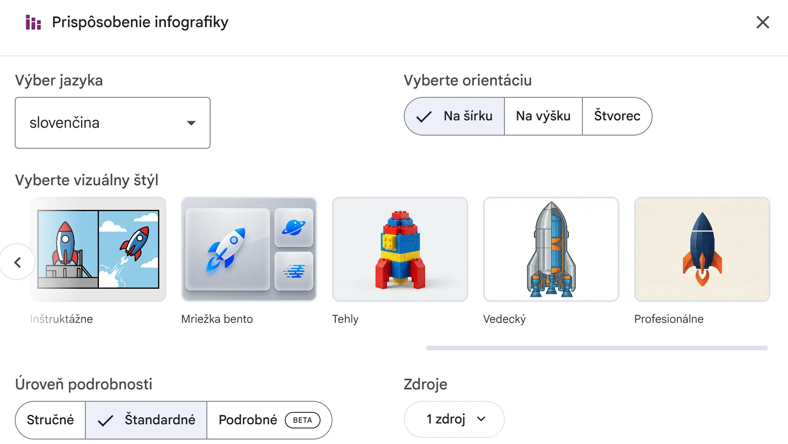This screenshot has height=444, width=788.
Task: Click the slovenčina dropdown arrow
Action: click(191, 123)
